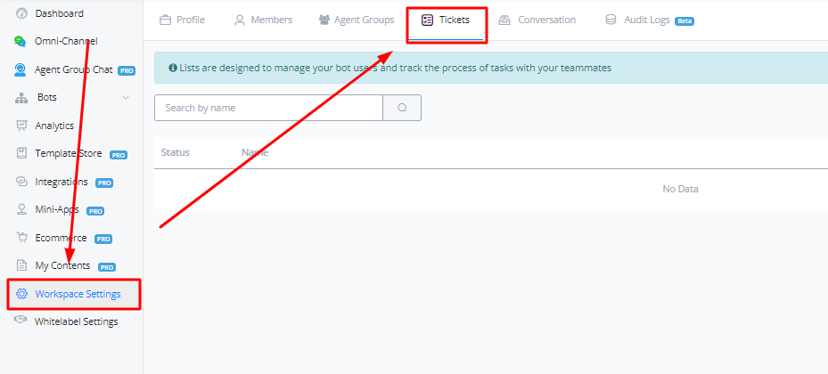Click the Whitelabel Settings handshake icon
This screenshot has height=374, width=828.
(x=20, y=321)
